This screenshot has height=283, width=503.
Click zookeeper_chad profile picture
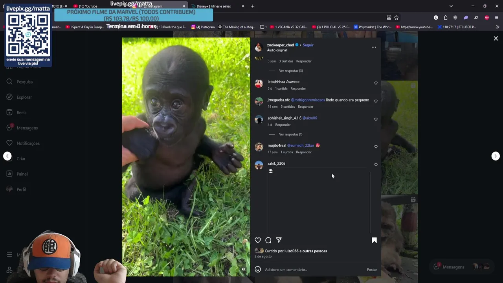(x=259, y=48)
